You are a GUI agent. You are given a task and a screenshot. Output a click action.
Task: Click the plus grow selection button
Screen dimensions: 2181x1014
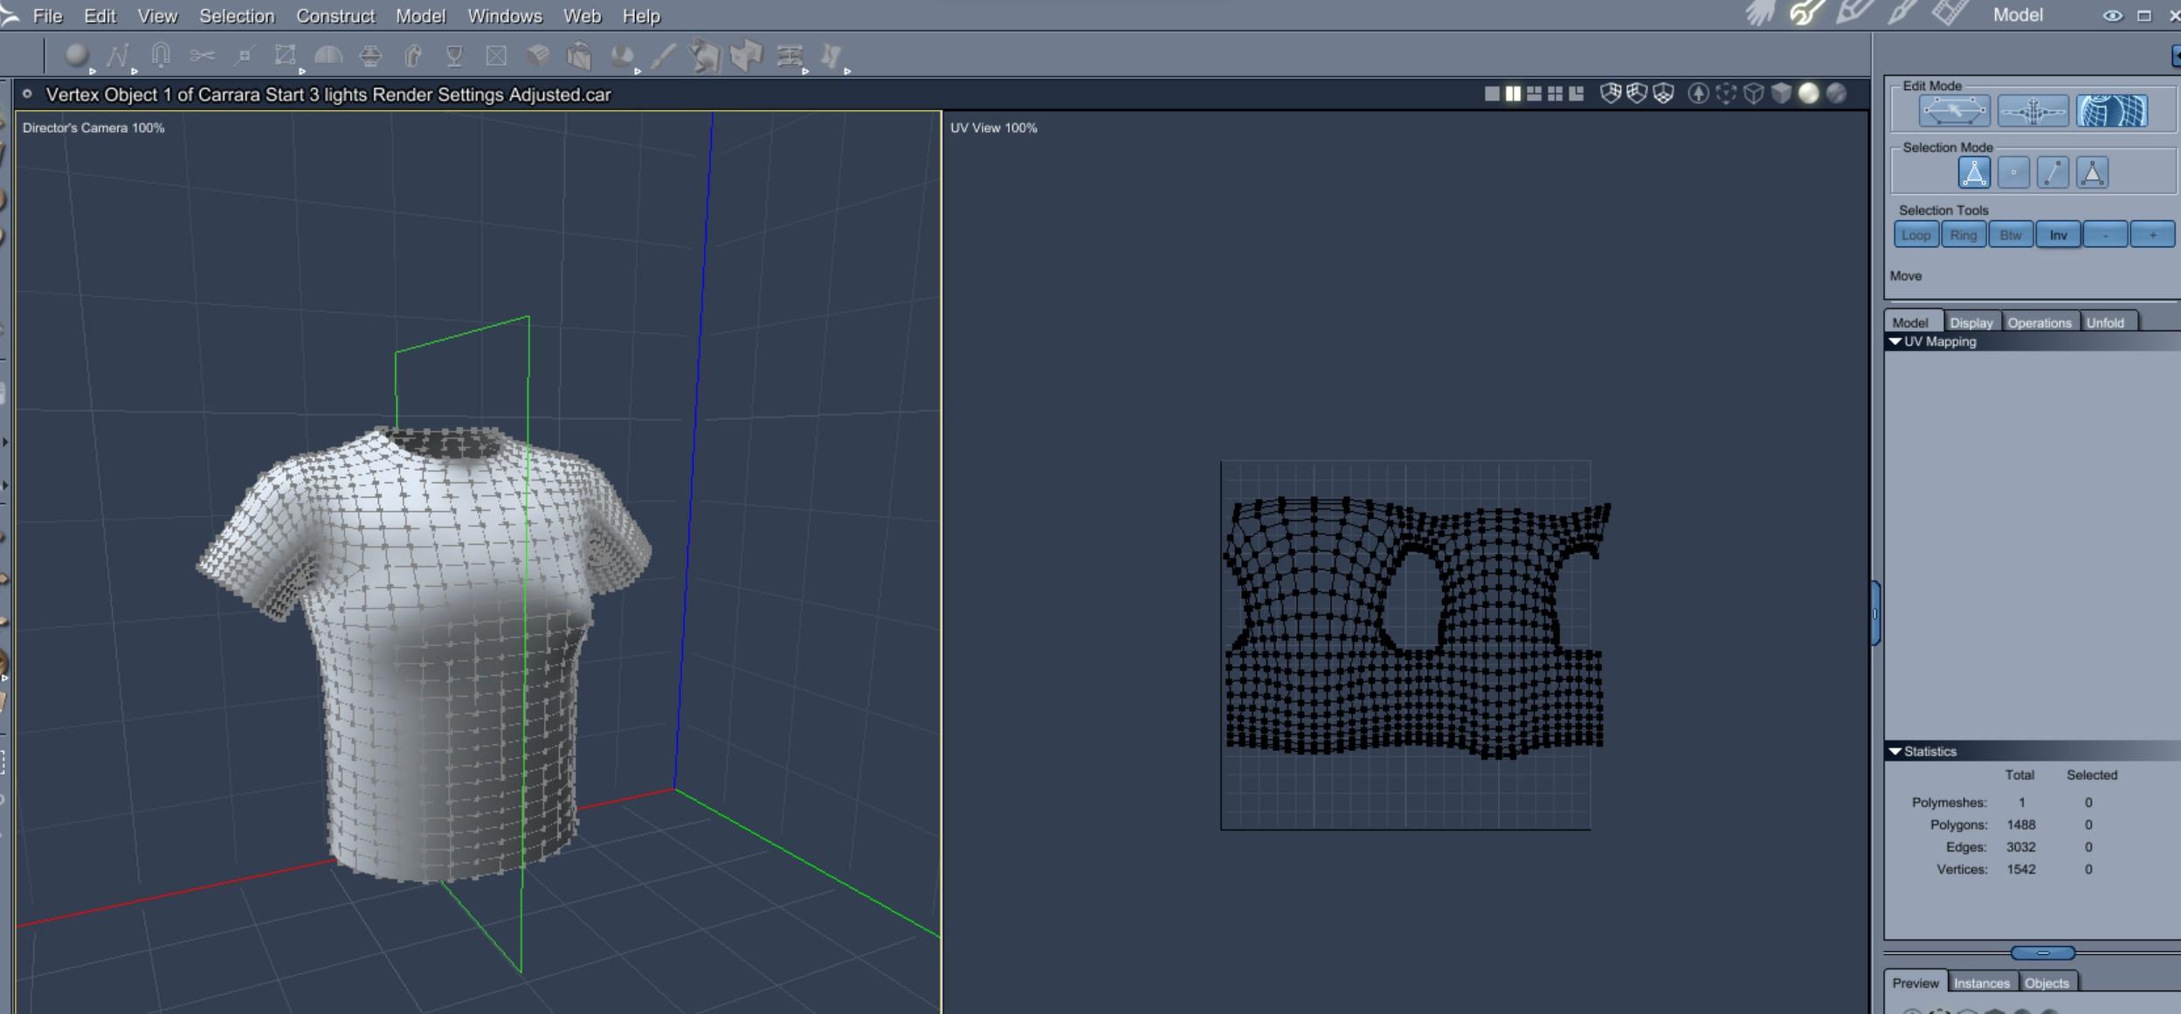[2151, 235]
